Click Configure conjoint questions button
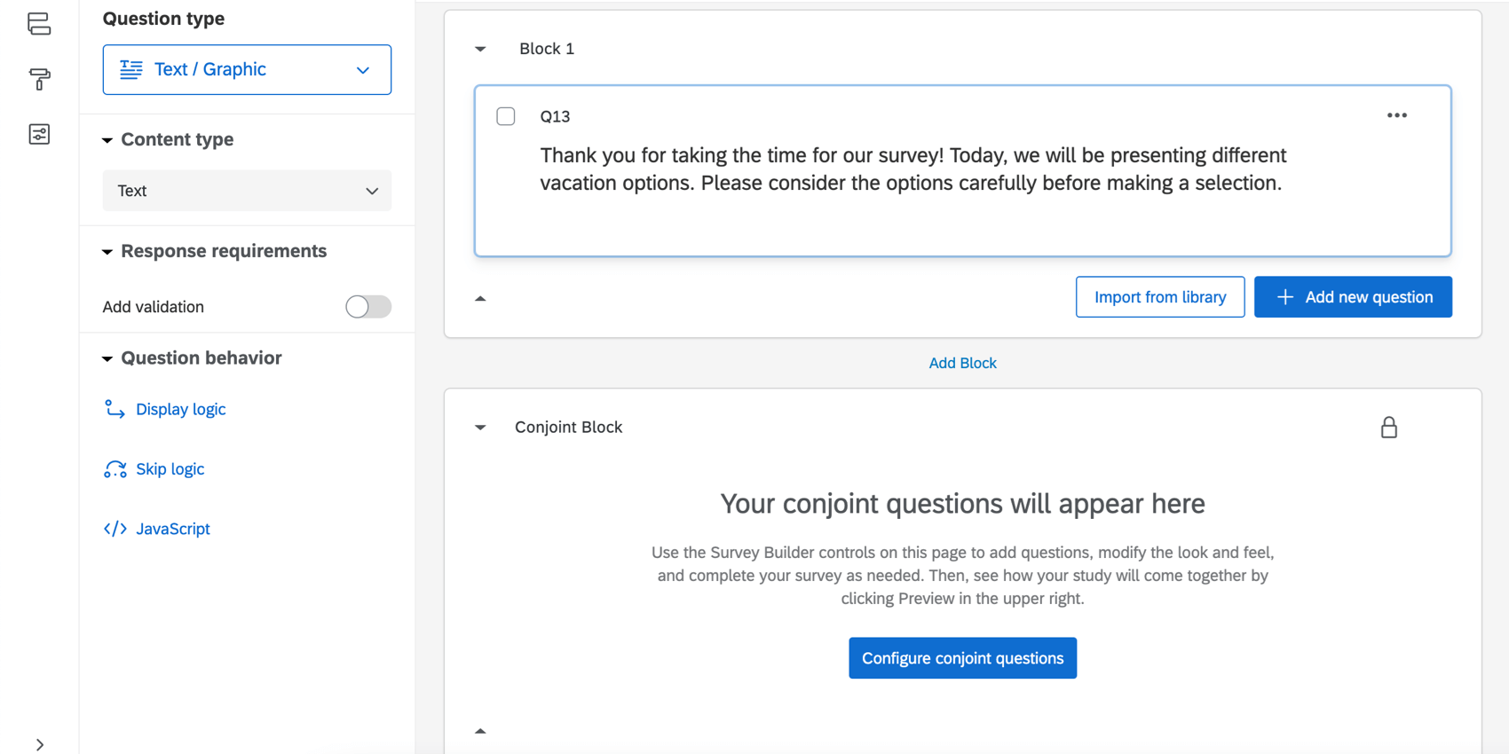The image size is (1509, 754). pyautogui.click(x=962, y=658)
